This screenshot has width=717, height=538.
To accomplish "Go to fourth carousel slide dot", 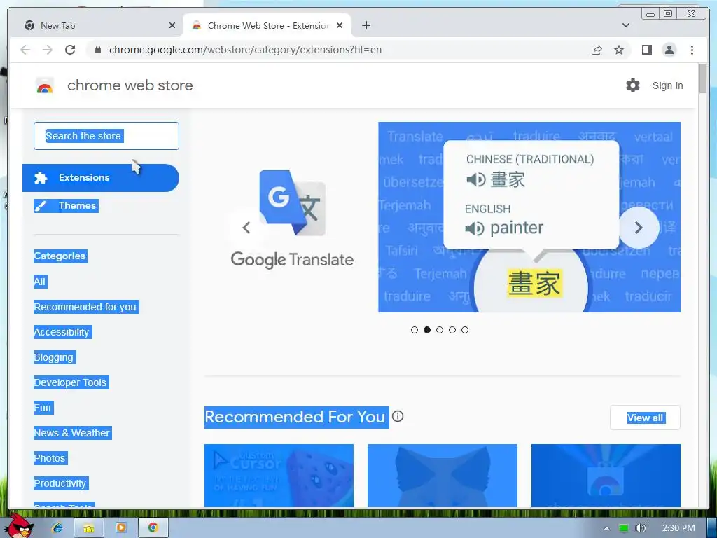I will [x=452, y=330].
